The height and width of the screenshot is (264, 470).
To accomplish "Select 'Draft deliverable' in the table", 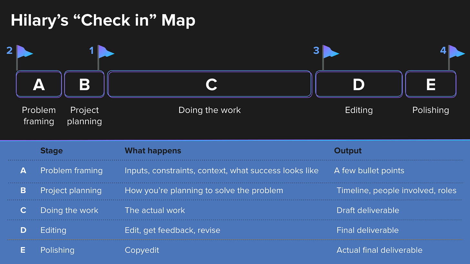I will coord(368,211).
